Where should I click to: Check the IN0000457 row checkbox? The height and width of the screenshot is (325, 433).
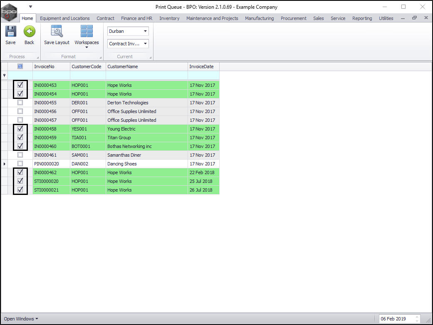(x=20, y=120)
